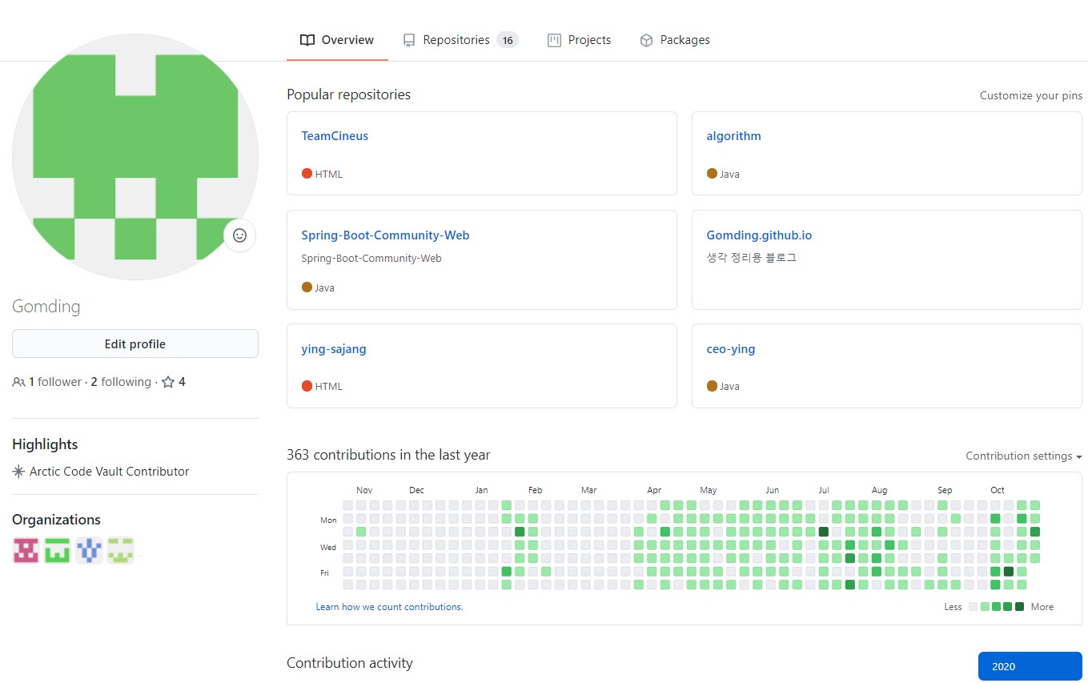Expand the Contribution settings dropdown

1024,456
